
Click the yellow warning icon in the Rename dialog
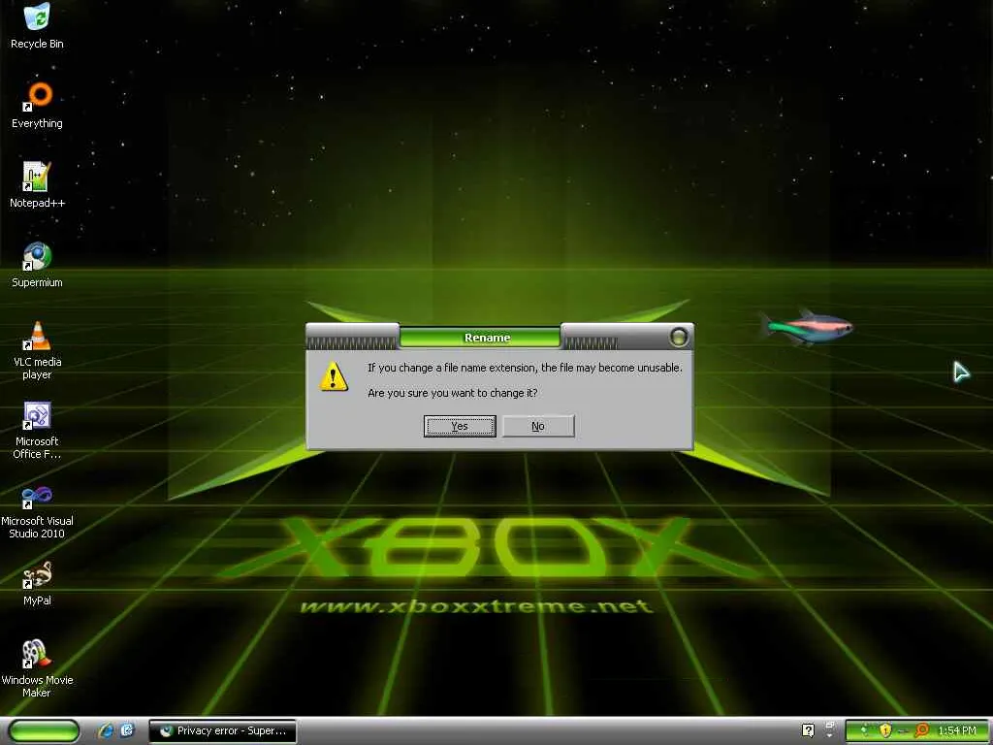click(x=334, y=376)
